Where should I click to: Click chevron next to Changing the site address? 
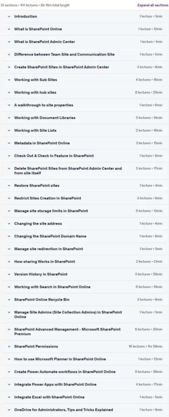coord(9,224)
